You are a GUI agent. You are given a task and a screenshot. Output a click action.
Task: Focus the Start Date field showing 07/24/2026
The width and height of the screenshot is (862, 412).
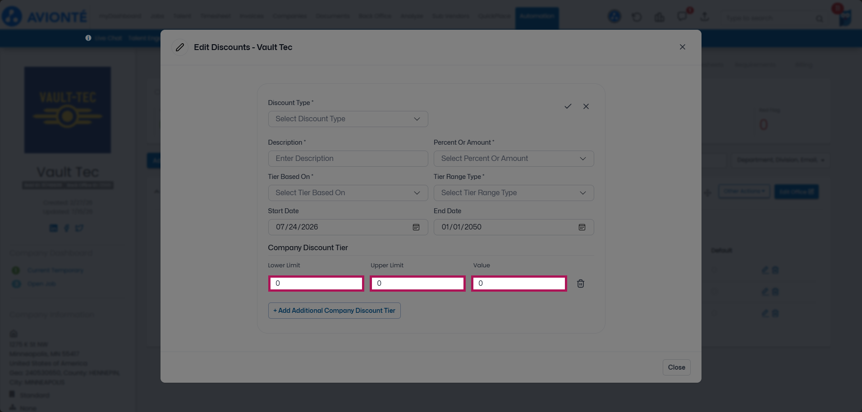click(x=348, y=227)
